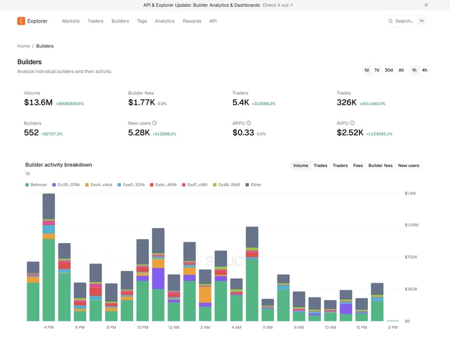Toggle 0x29...074b legend swatch
This screenshot has width=450, height=339.
[x=54, y=185]
